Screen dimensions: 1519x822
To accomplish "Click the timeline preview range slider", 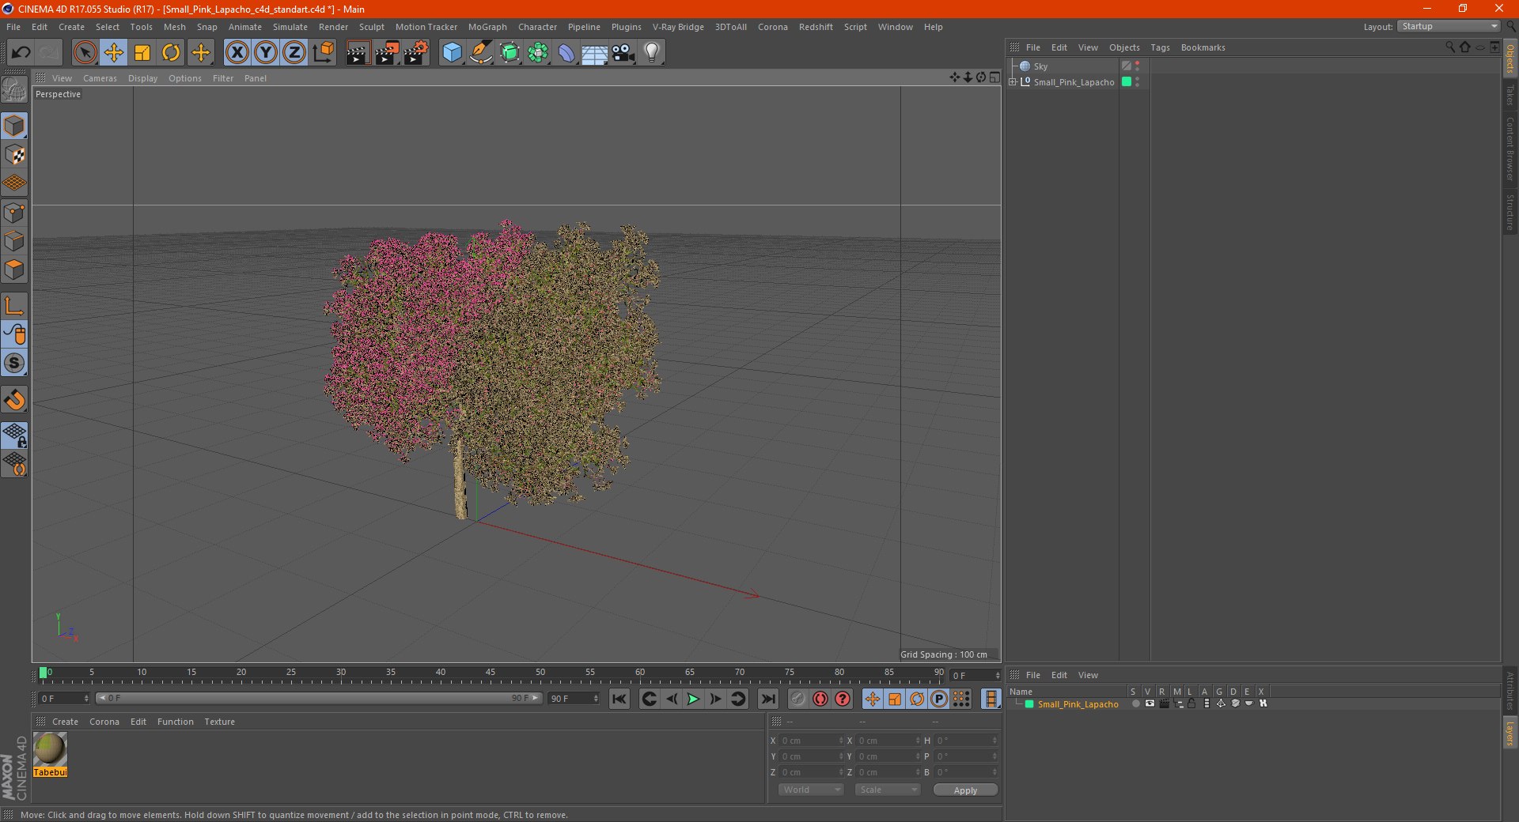I will coord(319,698).
